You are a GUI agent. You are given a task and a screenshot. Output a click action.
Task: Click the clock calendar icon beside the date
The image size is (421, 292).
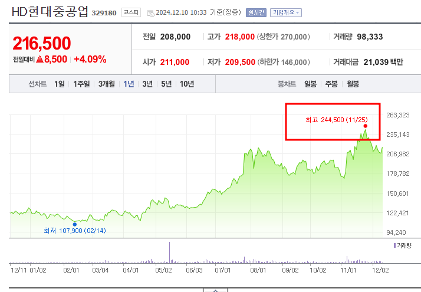(150, 13)
